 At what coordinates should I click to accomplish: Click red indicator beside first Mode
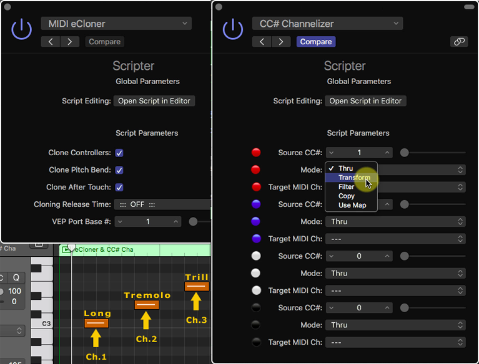pos(255,170)
